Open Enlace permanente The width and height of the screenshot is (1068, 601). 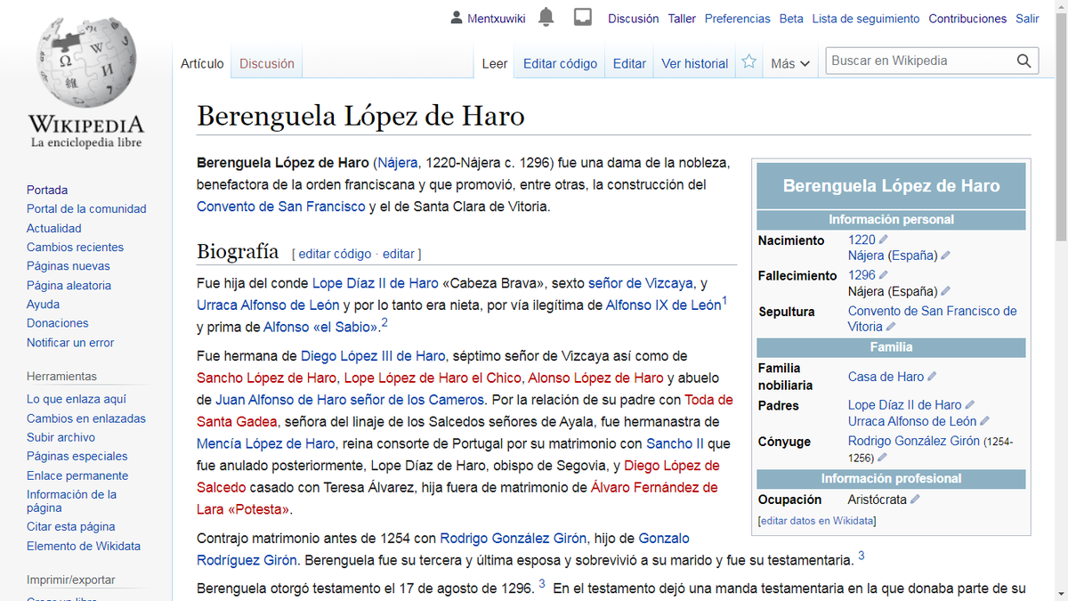click(x=77, y=475)
